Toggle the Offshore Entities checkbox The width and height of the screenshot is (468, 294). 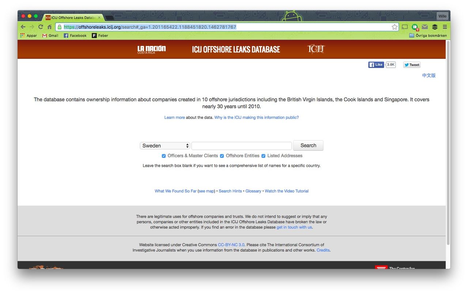[222, 156]
